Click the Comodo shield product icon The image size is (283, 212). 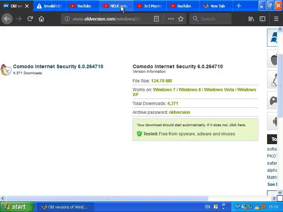click(6, 70)
